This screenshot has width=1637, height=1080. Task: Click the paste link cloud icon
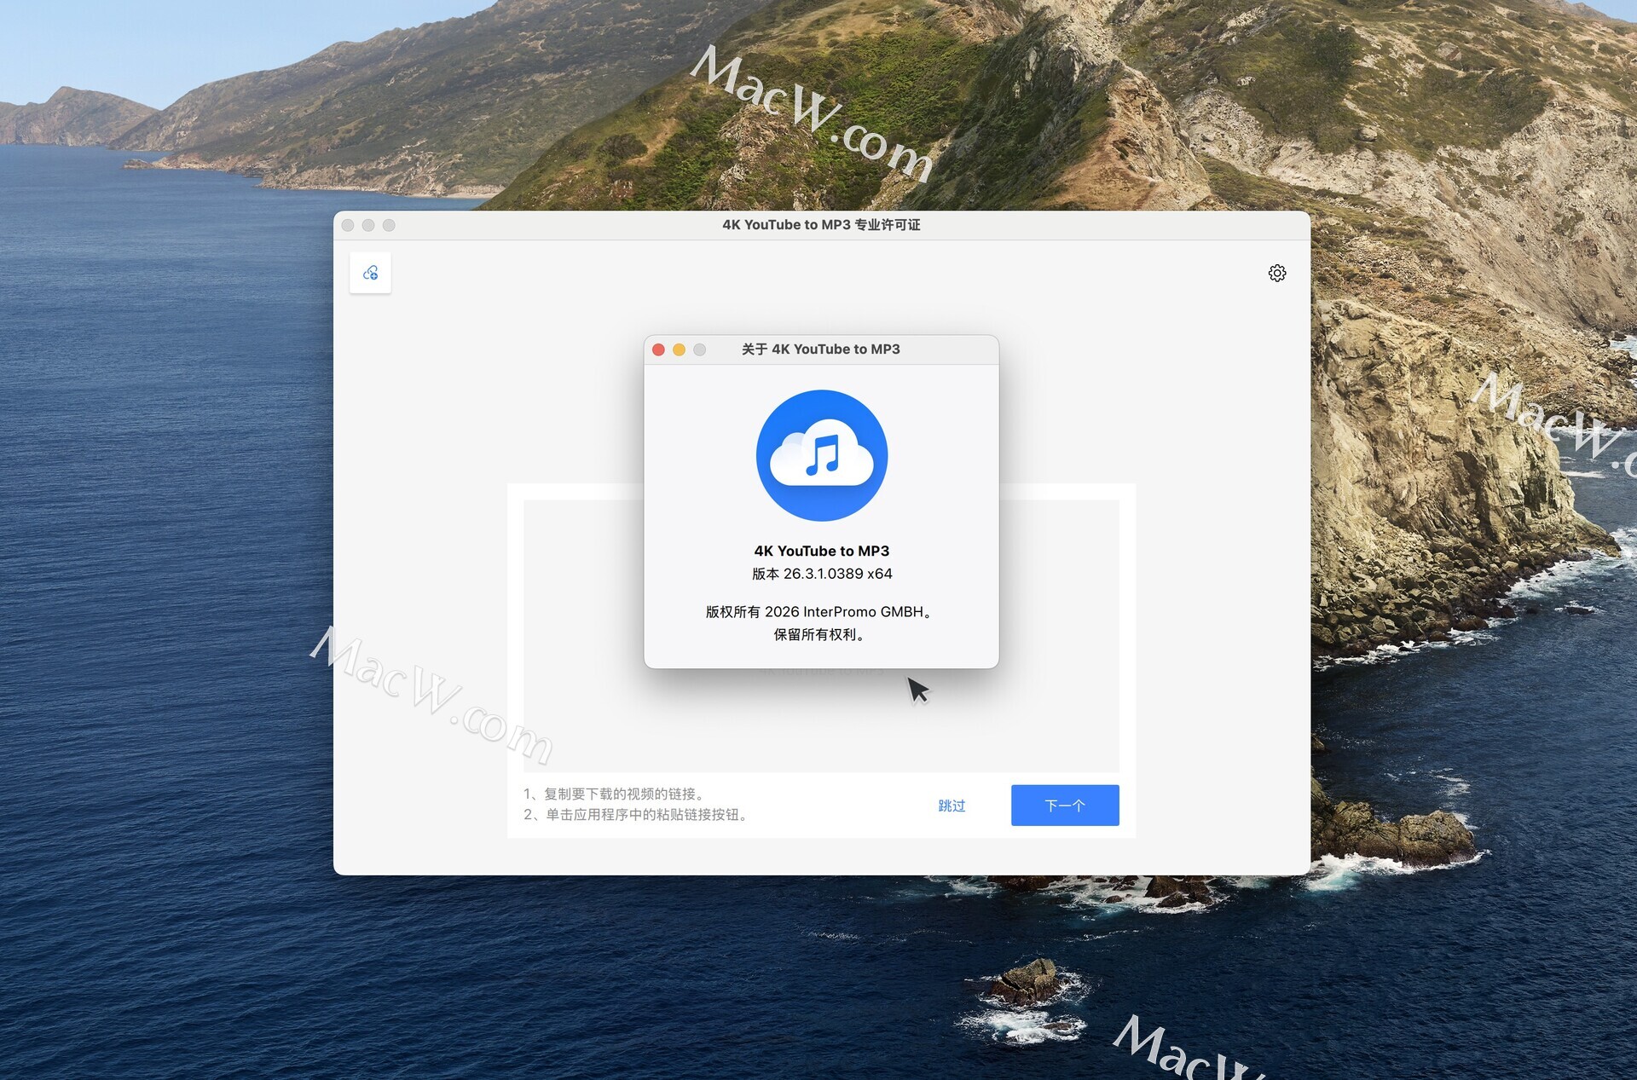[370, 273]
